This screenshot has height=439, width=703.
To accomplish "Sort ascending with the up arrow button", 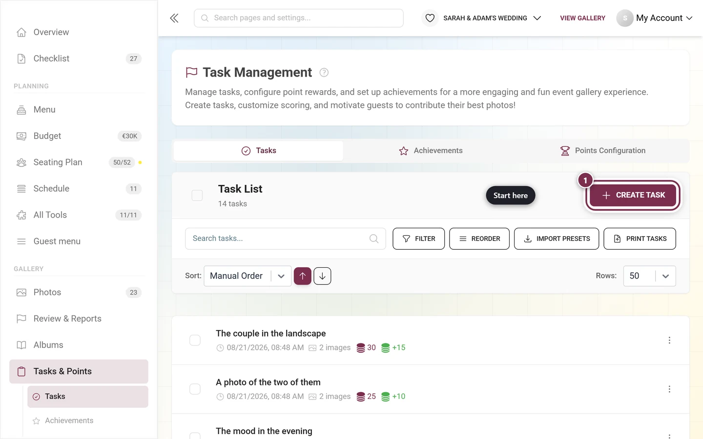I will 303,276.
